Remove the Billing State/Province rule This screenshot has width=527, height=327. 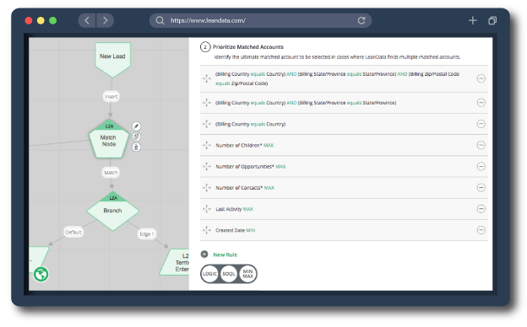(x=481, y=103)
